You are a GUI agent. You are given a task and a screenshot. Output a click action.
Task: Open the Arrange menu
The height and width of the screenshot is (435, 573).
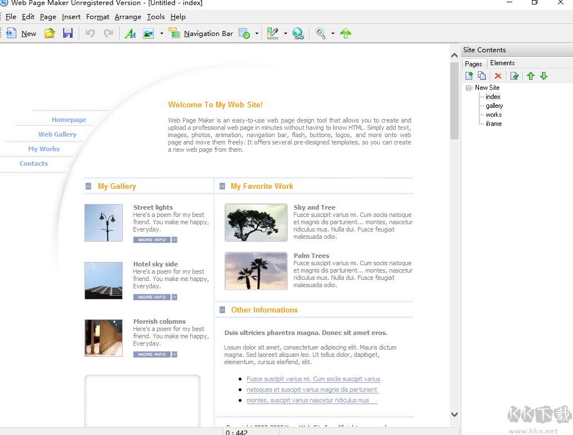tap(128, 17)
